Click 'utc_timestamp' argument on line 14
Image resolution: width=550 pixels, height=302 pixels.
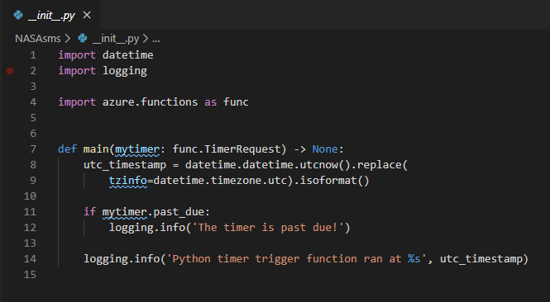point(481,259)
